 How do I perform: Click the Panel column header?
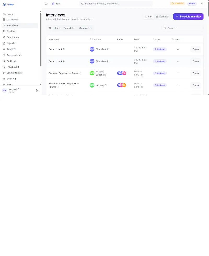pyautogui.click(x=120, y=39)
